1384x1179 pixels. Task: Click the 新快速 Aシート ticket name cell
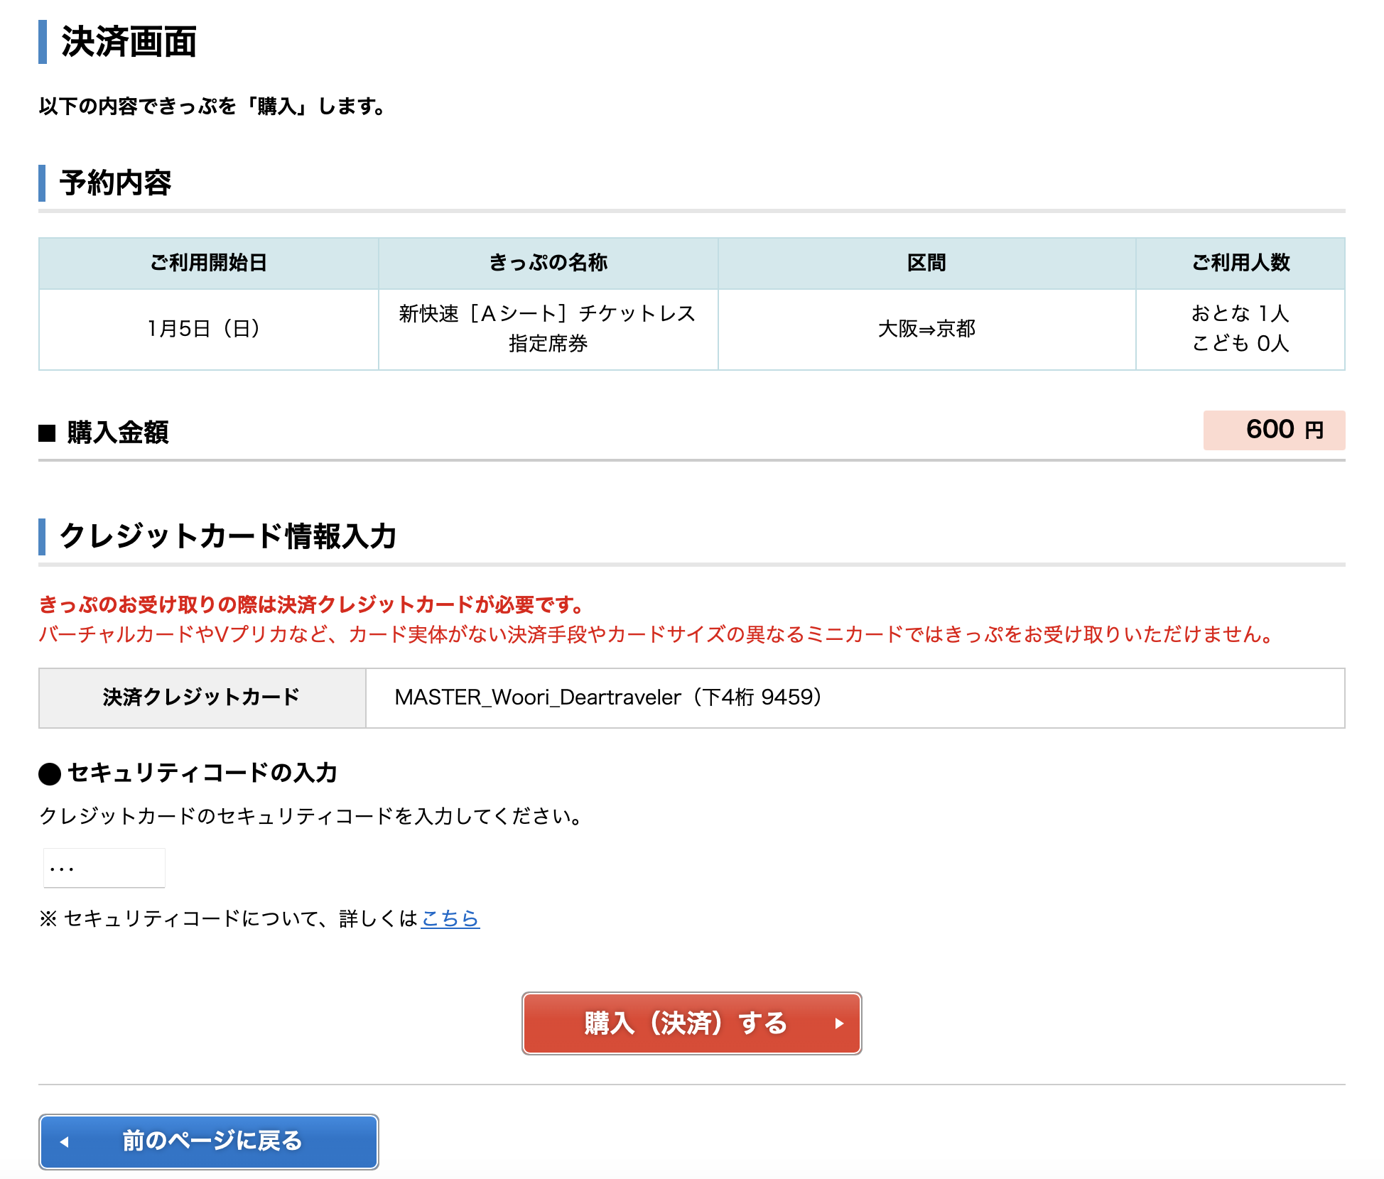(548, 329)
